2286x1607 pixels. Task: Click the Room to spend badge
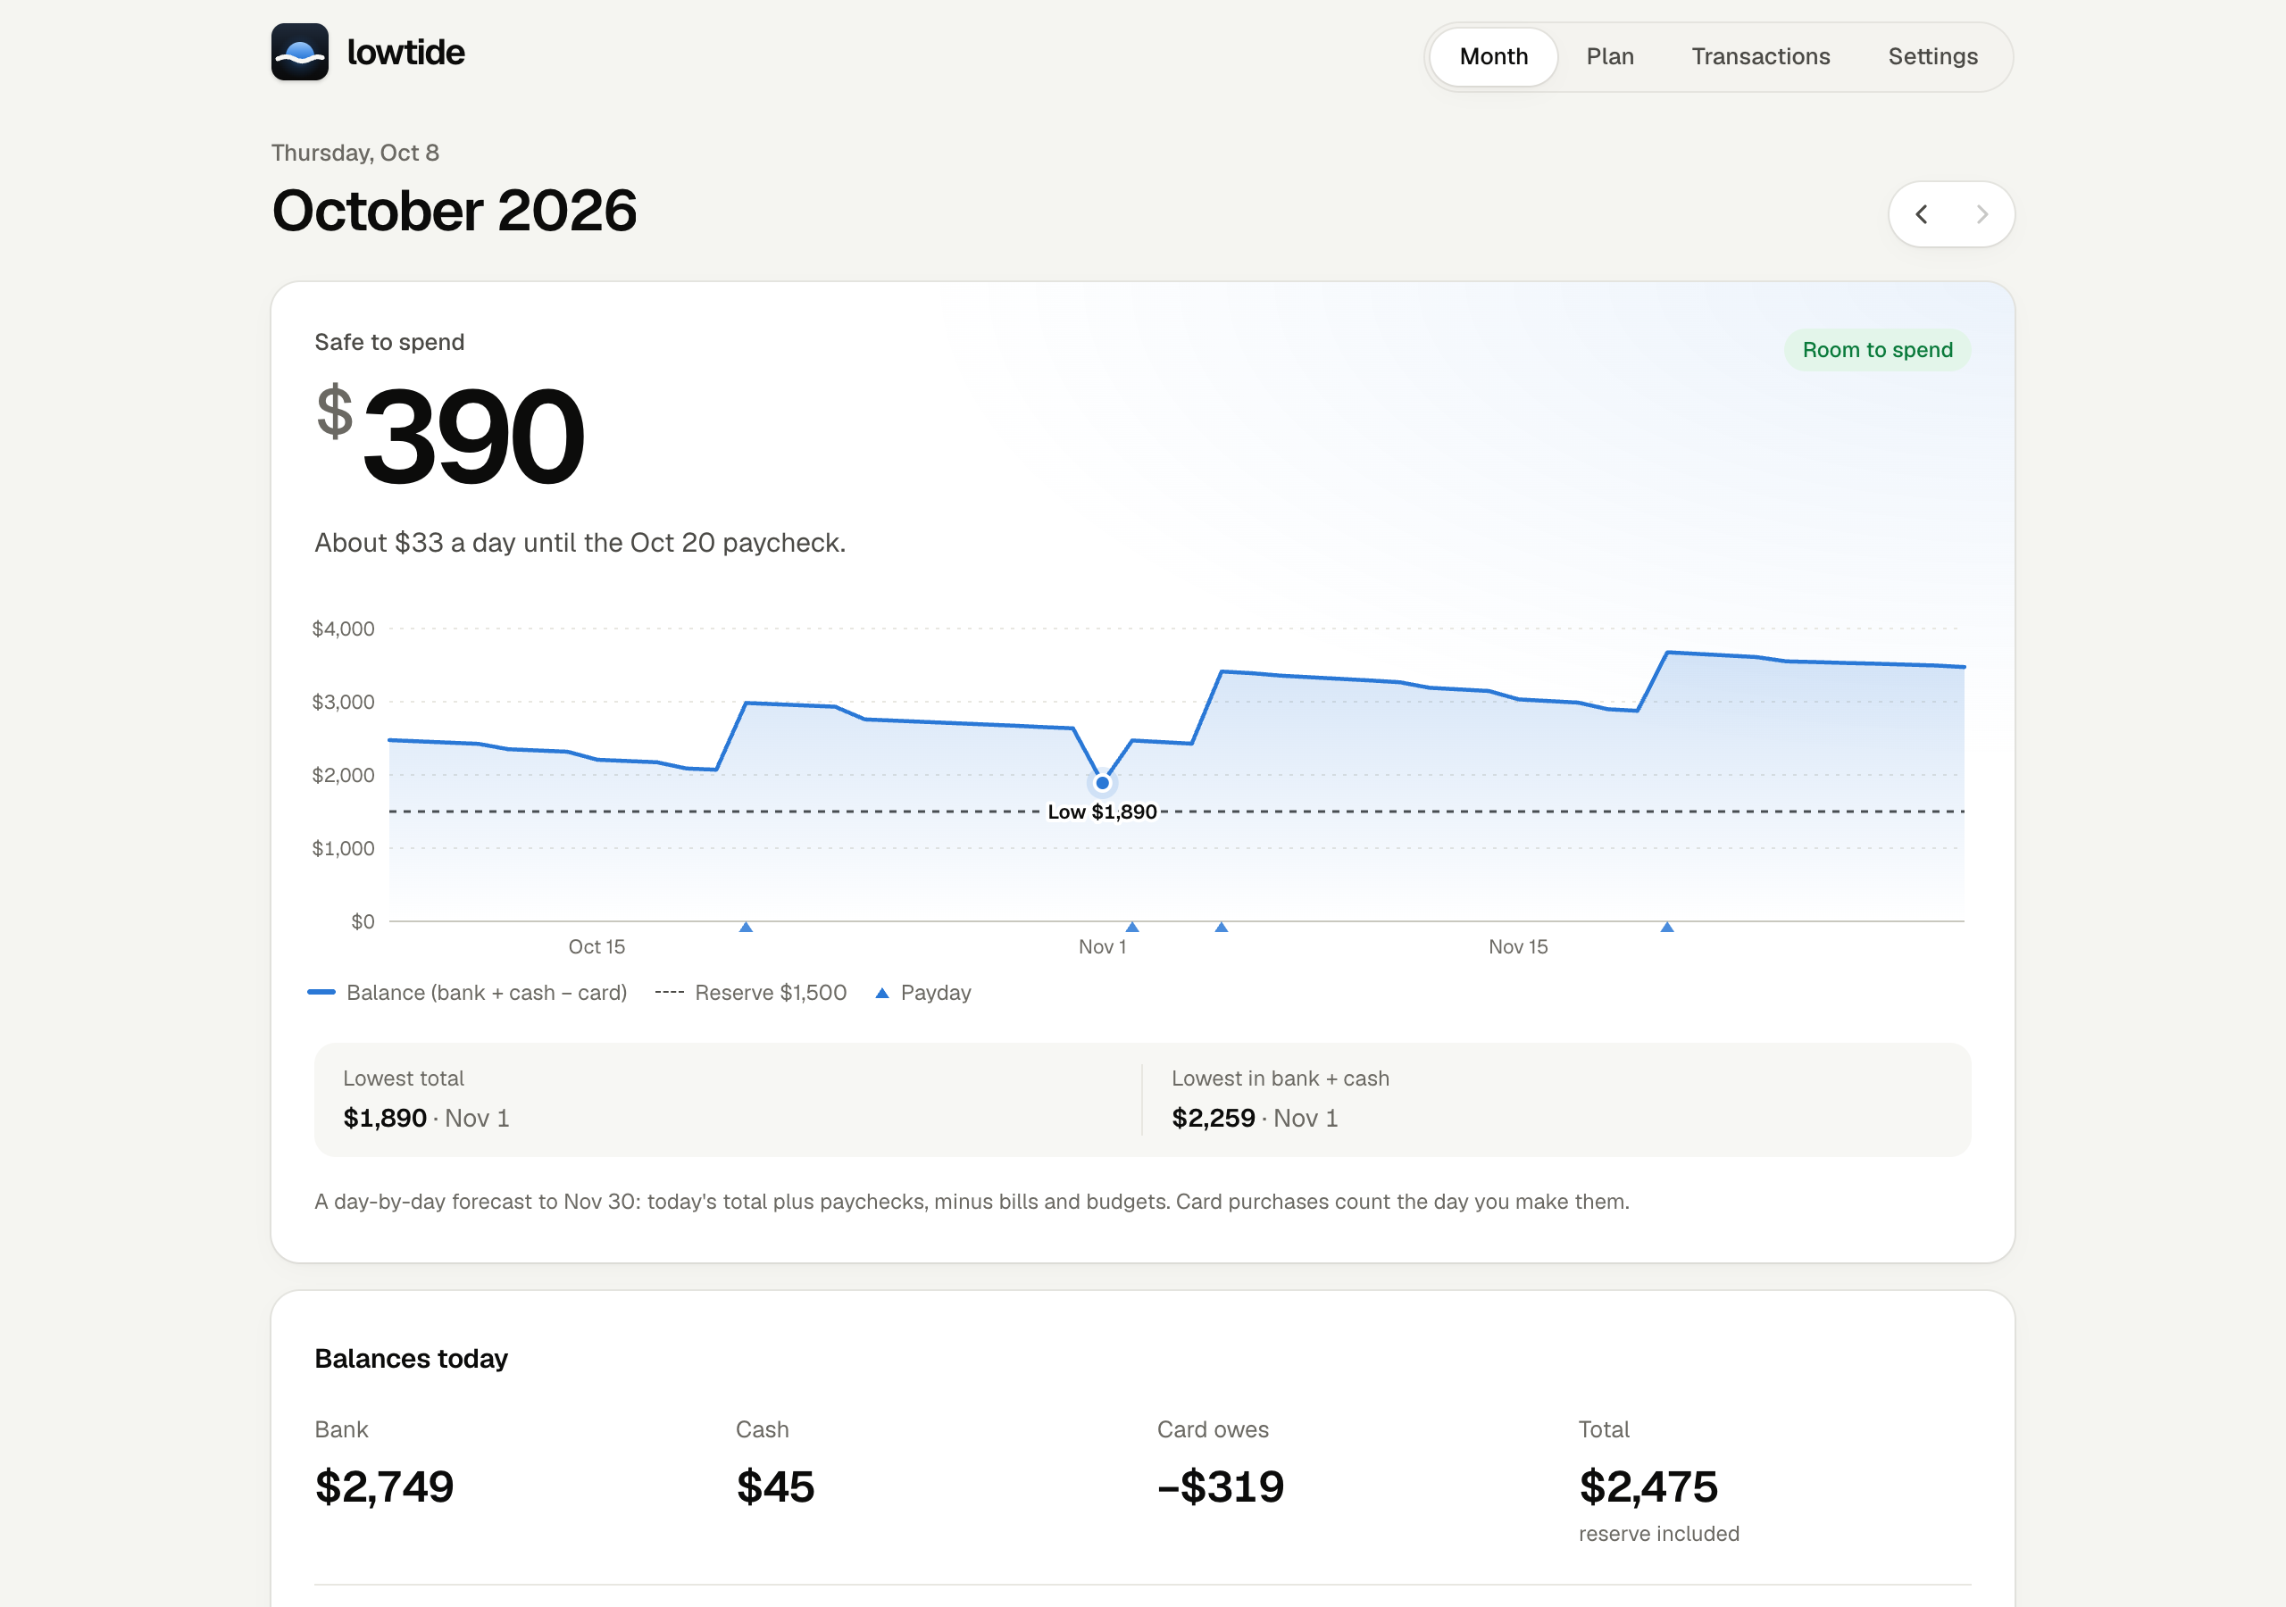[x=1877, y=351]
